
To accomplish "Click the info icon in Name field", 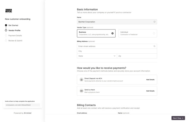I will click(x=154, y=22).
